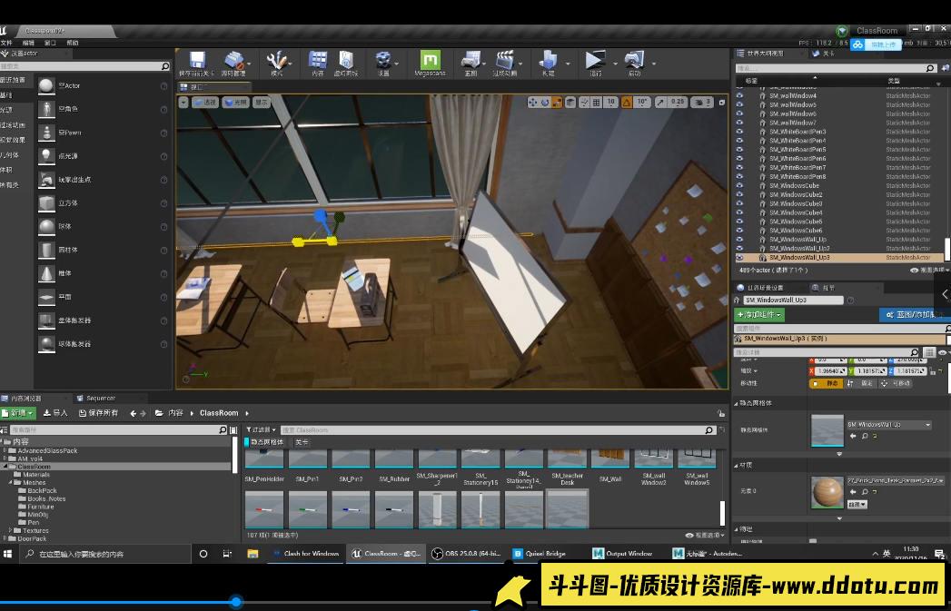Collapse the Materials section
The image size is (951, 611).
point(738,466)
